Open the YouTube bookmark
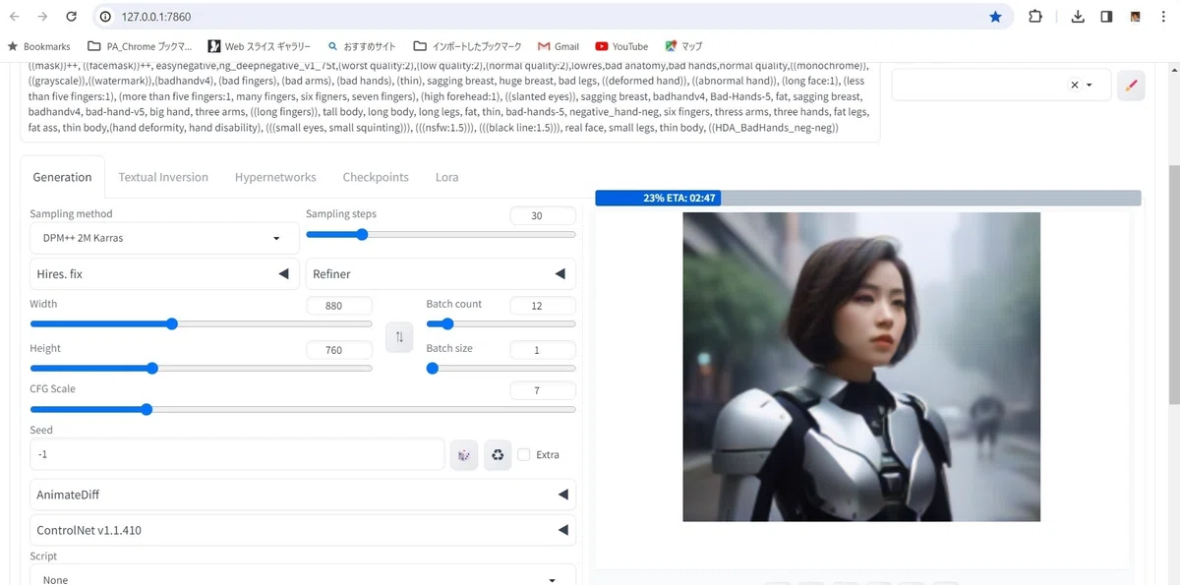The width and height of the screenshot is (1180, 585). pyautogui.click(x=621, y=46)
